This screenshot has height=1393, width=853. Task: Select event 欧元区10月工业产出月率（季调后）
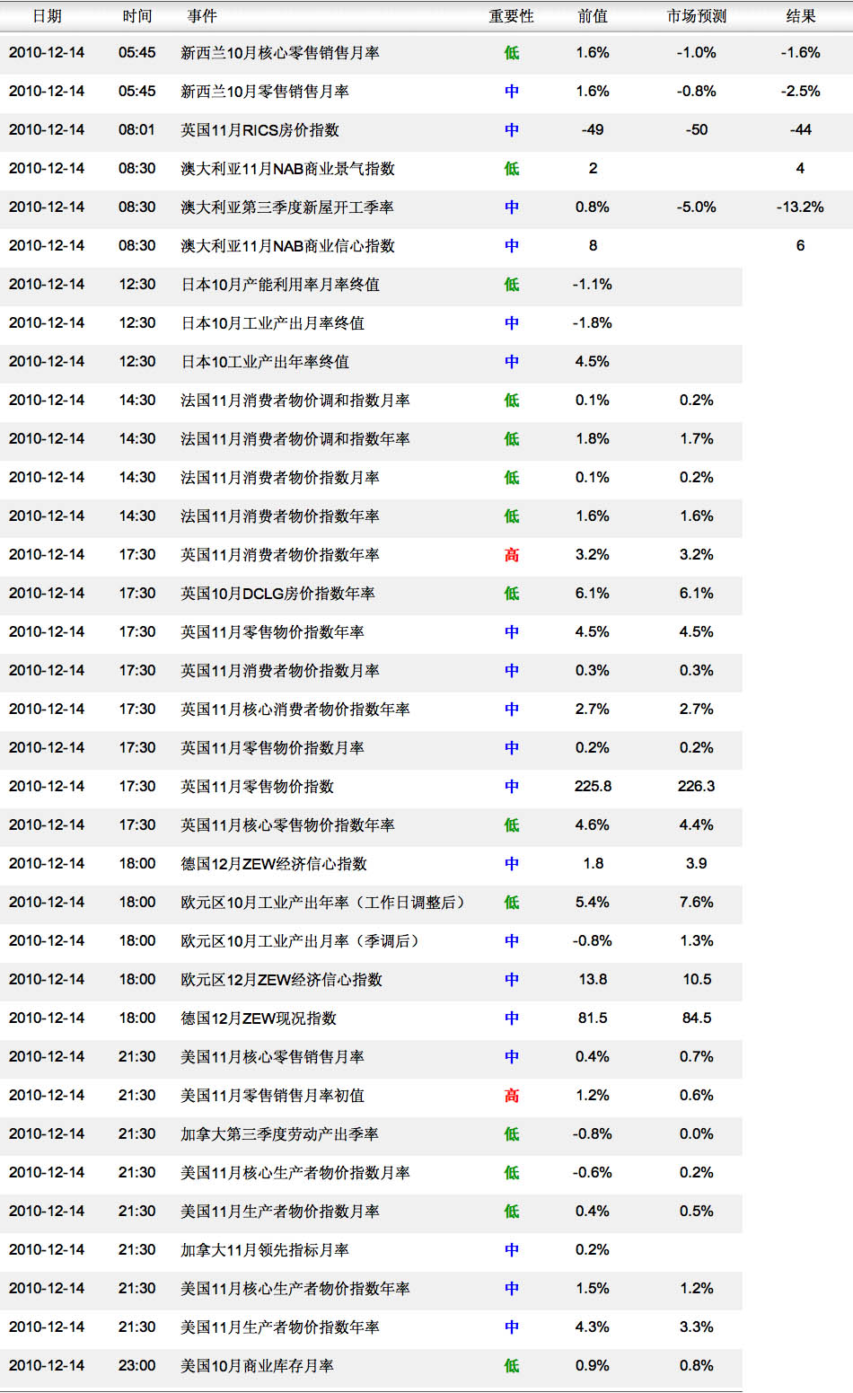click(301, 941)
